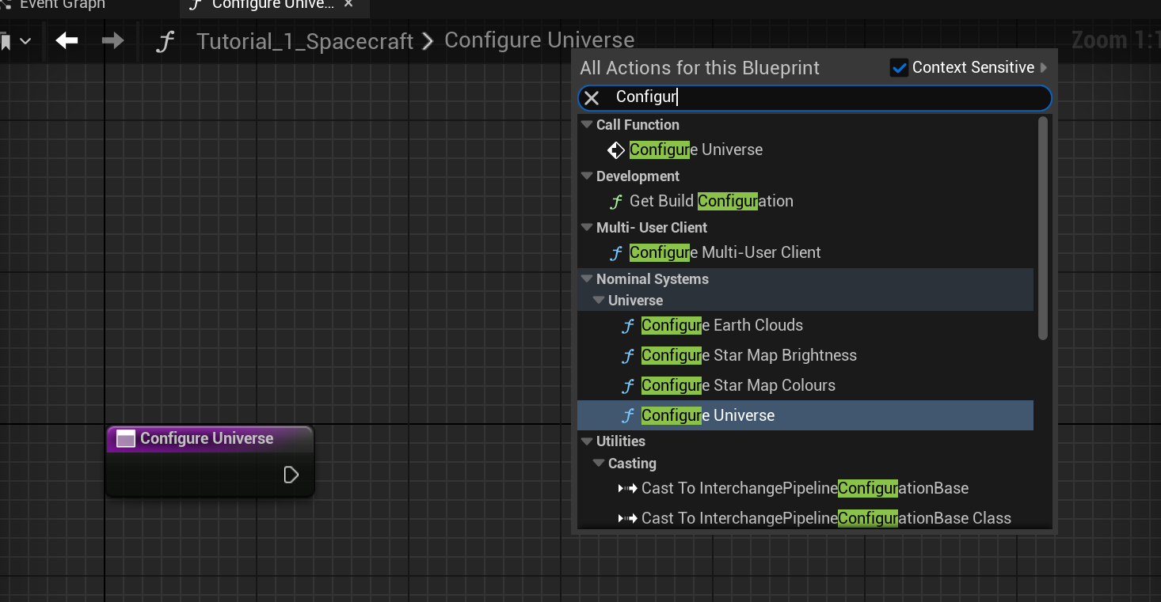1161x602 pixels.
Task: Open Tutorial_1_Spacecraft in the breadcrumb
Action: [305, 41]
